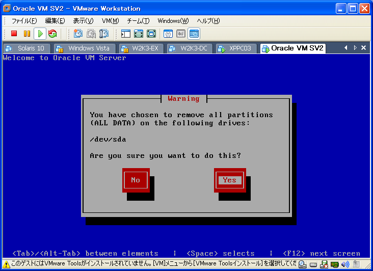Click the Revert to snapshot icon
The height and width of the screenshot is (271, 373).
coord(91,34)
